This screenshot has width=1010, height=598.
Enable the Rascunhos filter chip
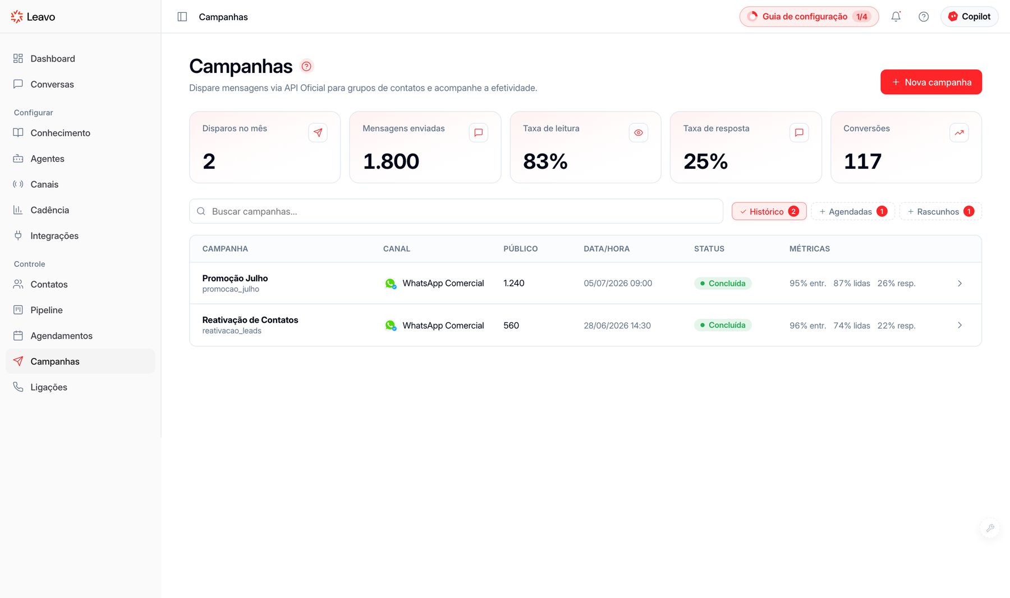click(941, 211)
